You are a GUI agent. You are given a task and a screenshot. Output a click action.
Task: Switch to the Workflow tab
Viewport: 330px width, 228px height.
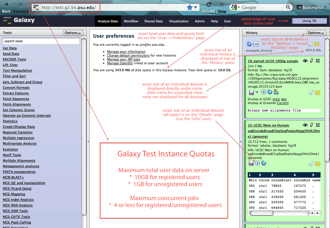point(131,21)
